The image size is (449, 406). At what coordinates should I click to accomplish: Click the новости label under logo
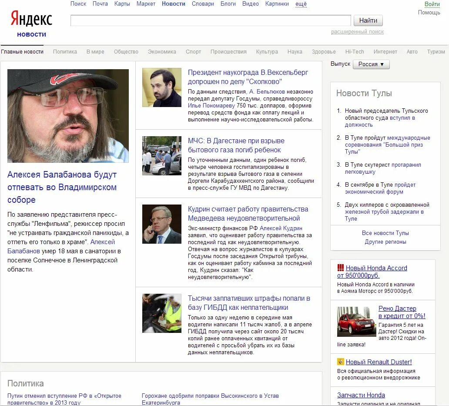pyautogui.click(x=31, y=34)
